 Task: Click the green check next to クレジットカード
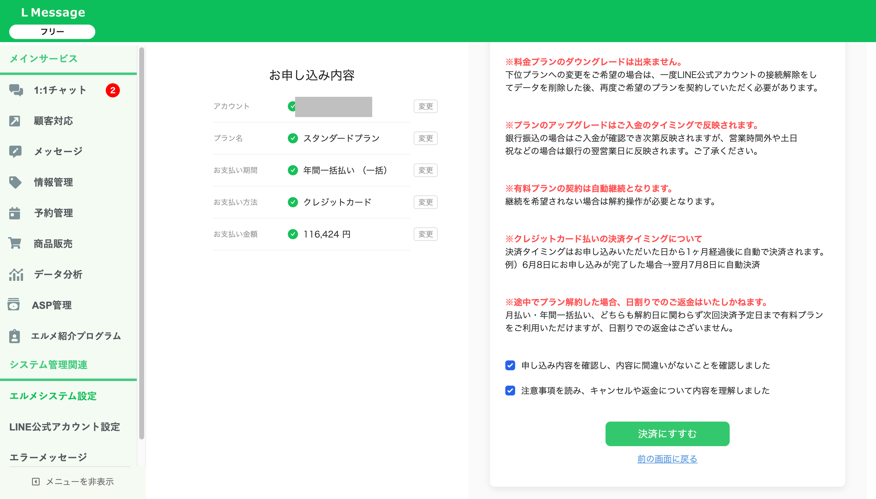293,202
